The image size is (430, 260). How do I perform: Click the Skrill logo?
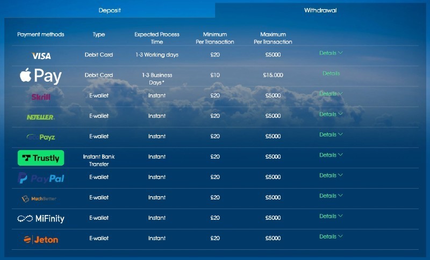[41, 97]
